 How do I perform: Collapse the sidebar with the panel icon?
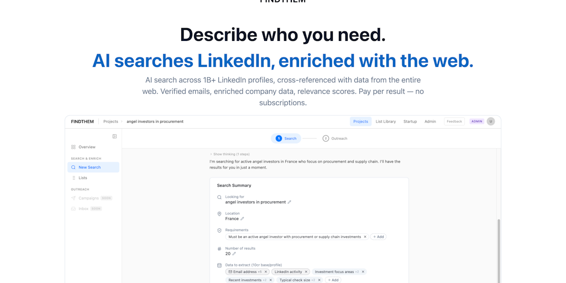[114, 136]
